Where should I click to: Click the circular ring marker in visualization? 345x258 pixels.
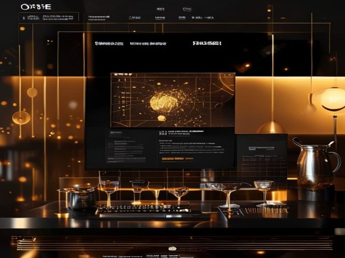pos(218,105)
